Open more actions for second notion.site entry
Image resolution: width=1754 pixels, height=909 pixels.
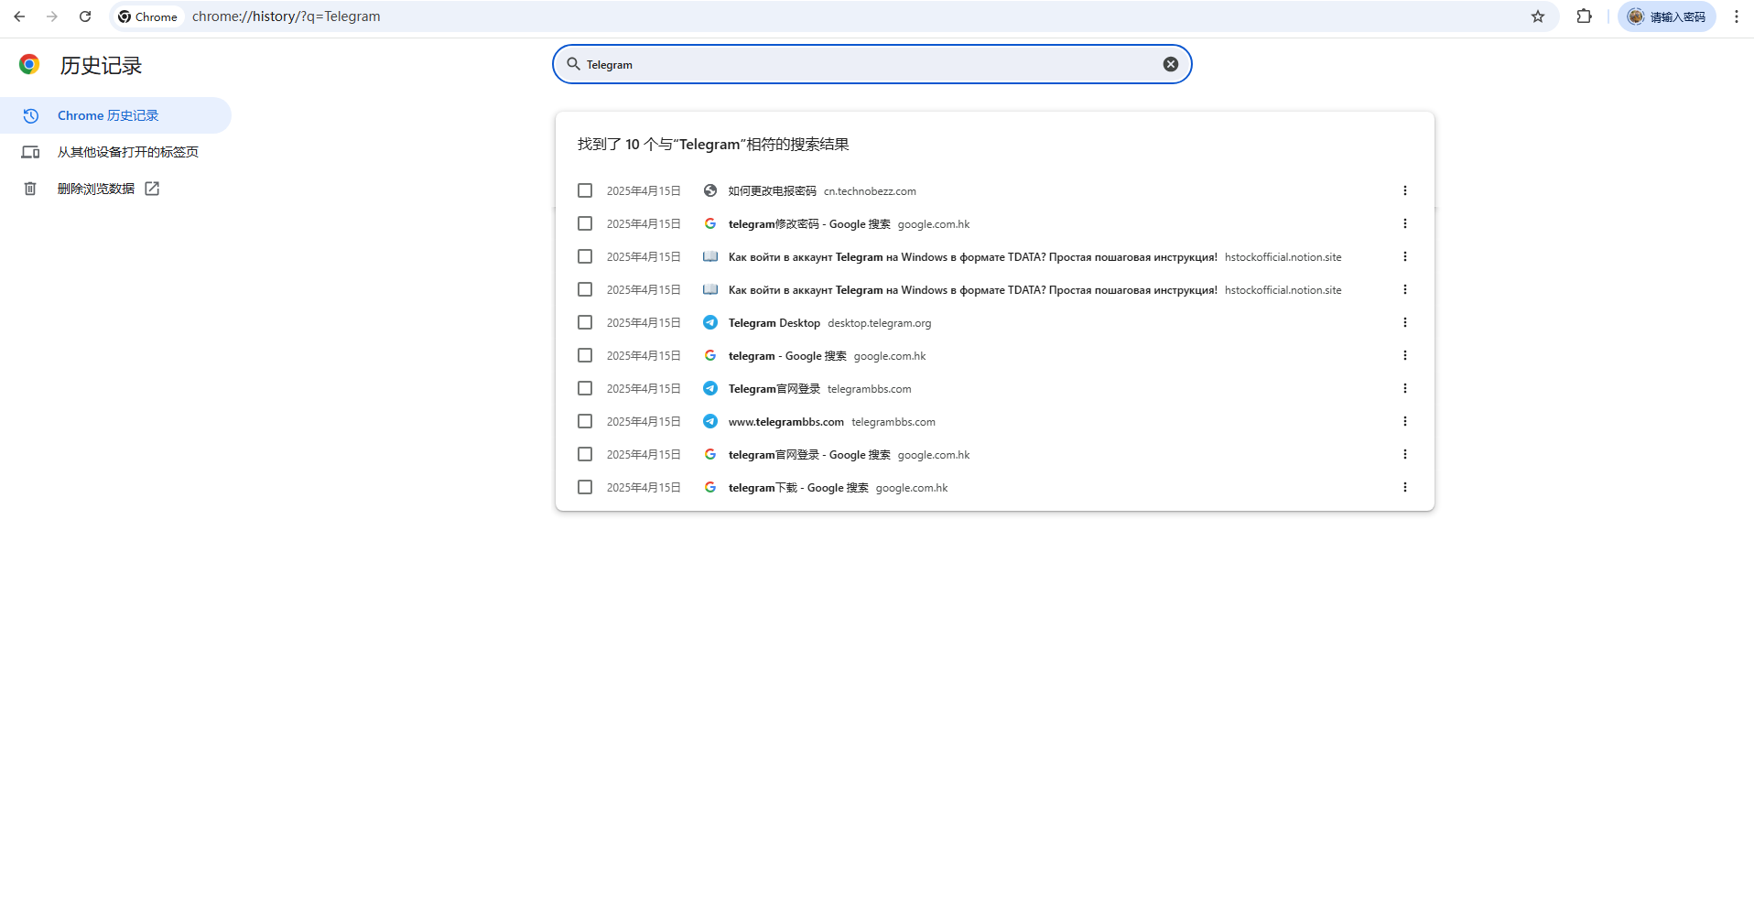[1405, 289]
